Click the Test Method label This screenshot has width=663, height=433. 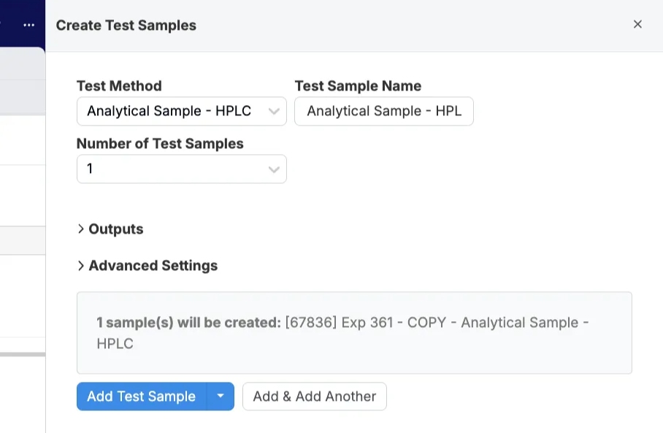(119, 86)
